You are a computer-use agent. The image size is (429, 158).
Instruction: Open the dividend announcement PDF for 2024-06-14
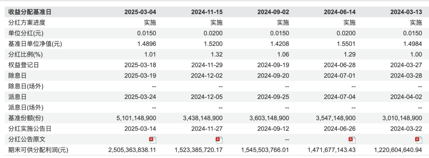point(352,140)
